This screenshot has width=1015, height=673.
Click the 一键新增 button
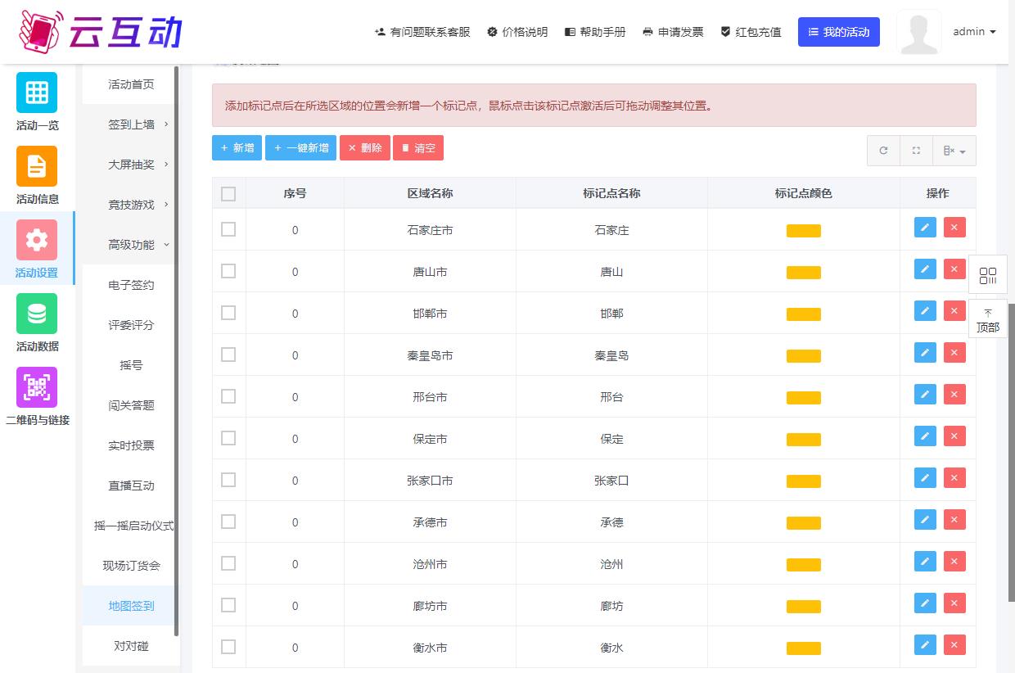click(301, 148)
